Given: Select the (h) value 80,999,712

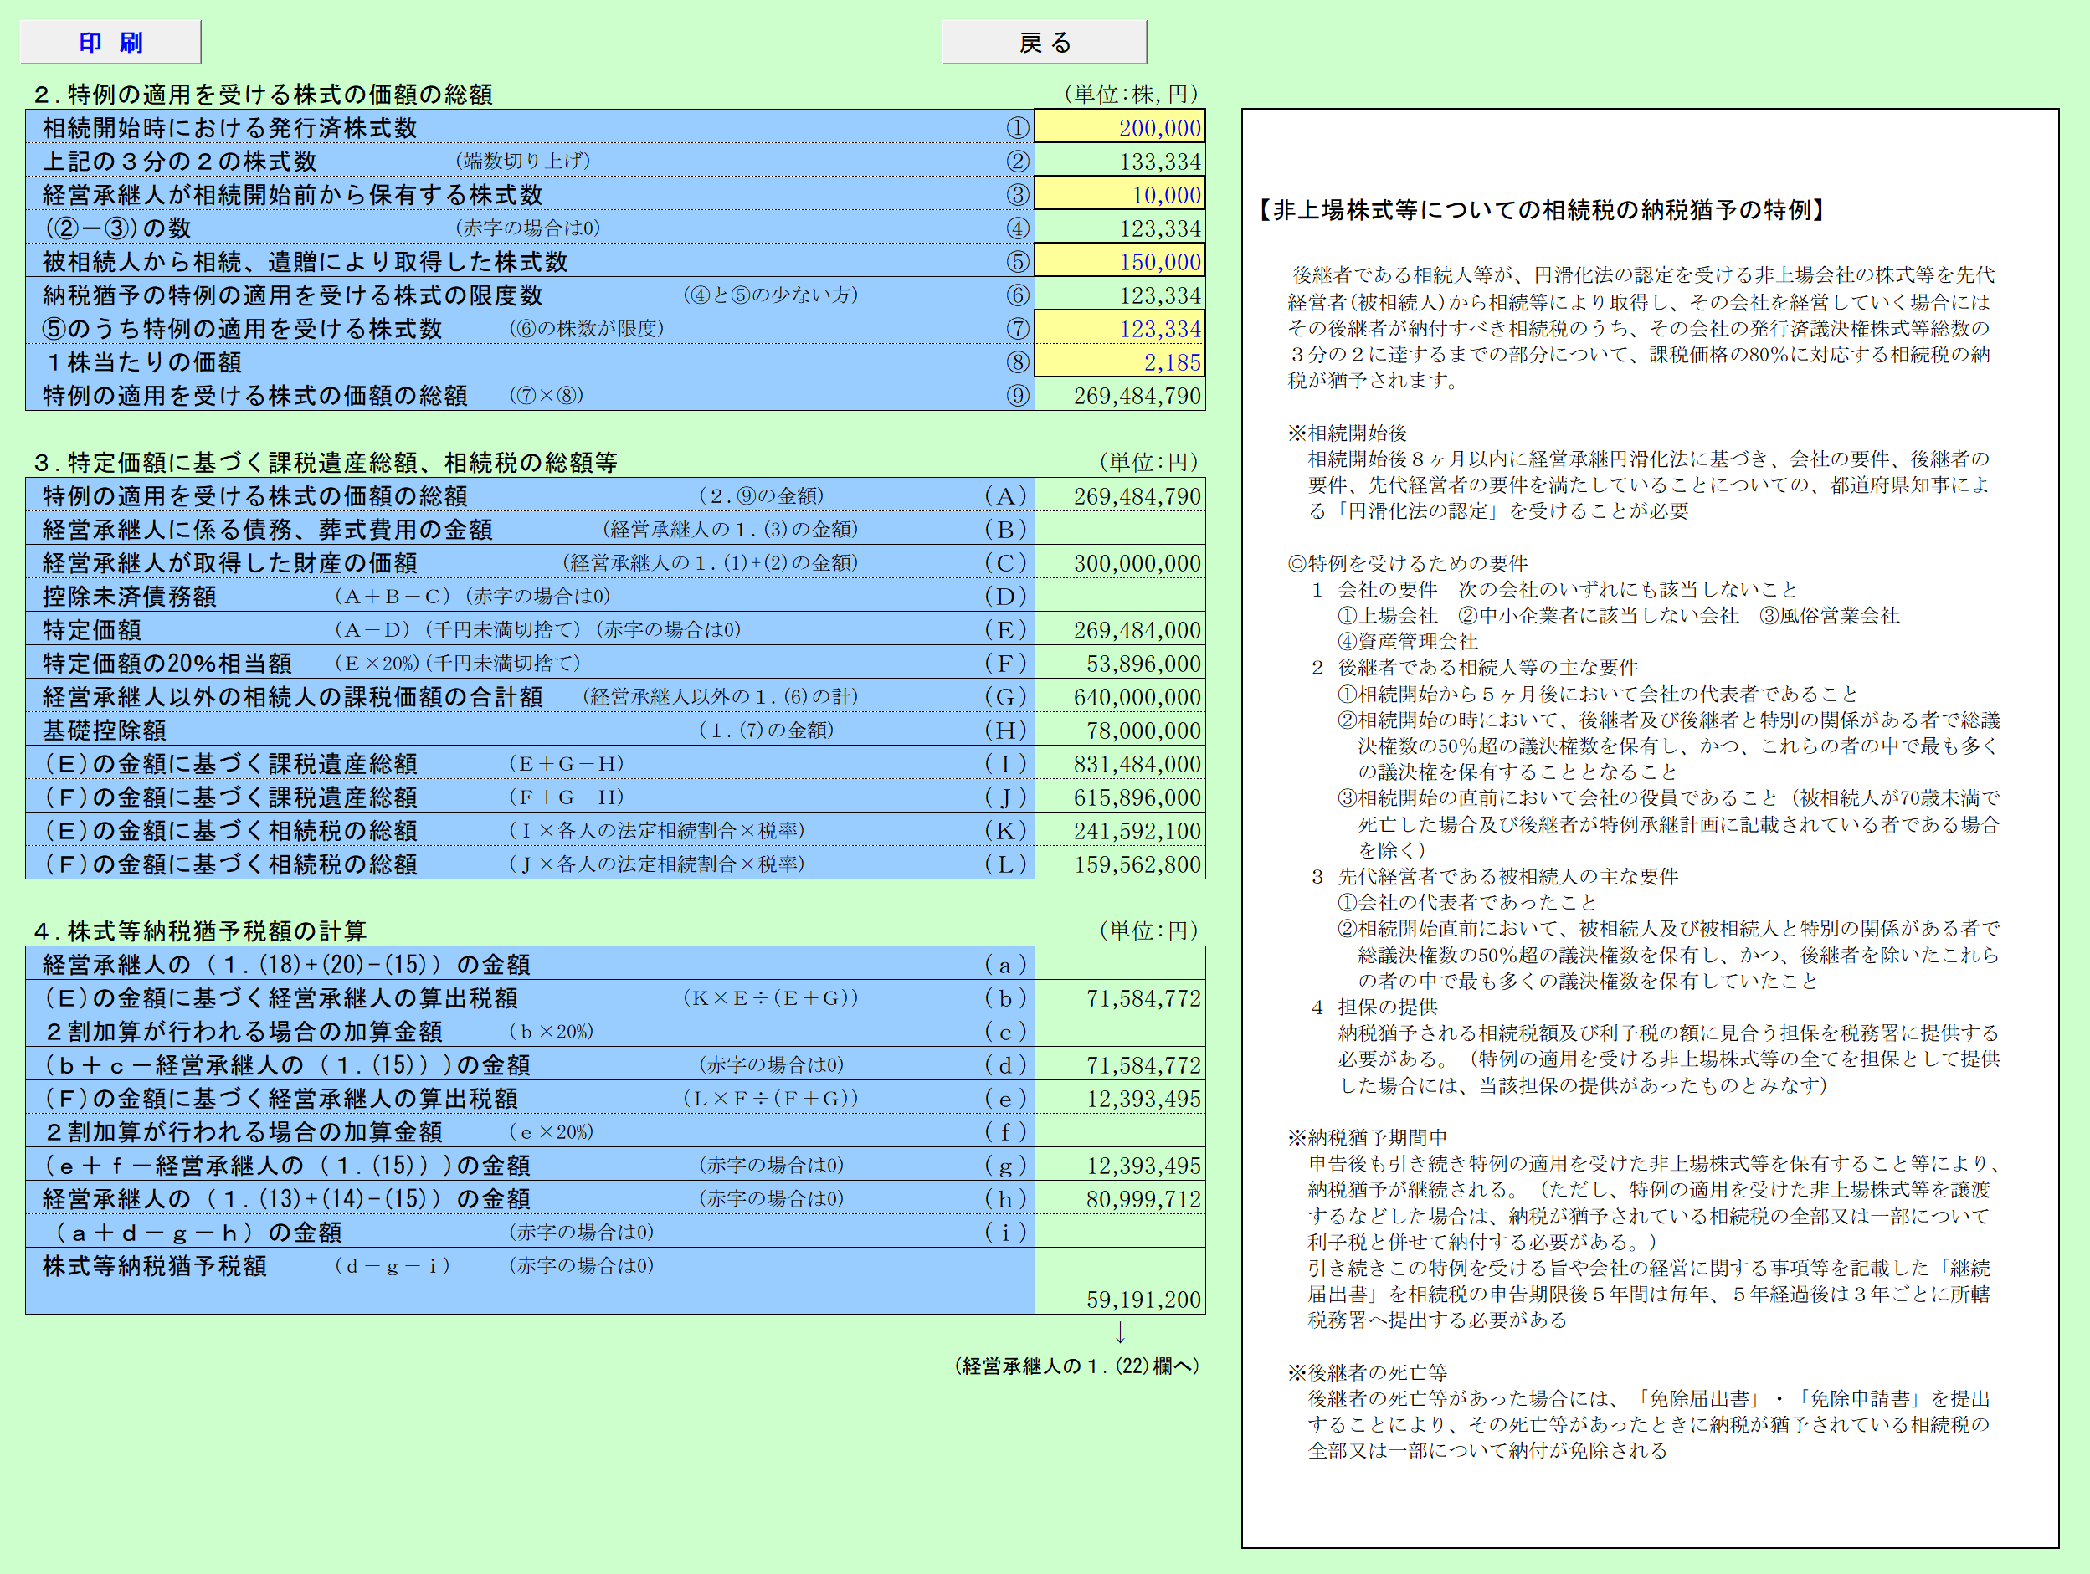Looking at the screenshot, I should 1120,1199.
